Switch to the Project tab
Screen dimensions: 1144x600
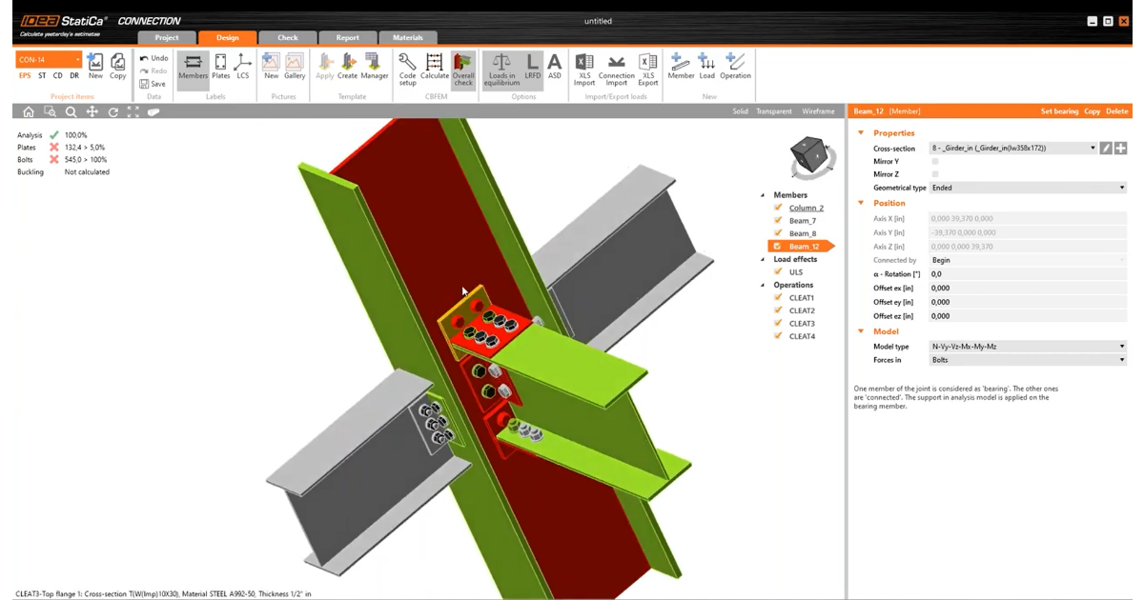click(167, 38)
